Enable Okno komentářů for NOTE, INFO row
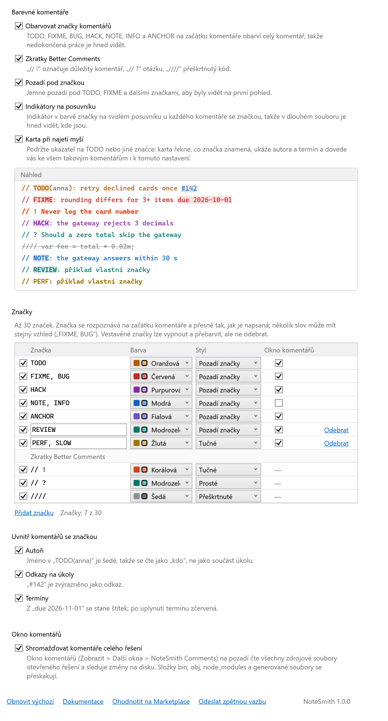 pos(279,403)
